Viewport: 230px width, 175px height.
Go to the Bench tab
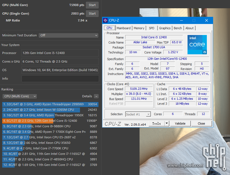(178, 28)
